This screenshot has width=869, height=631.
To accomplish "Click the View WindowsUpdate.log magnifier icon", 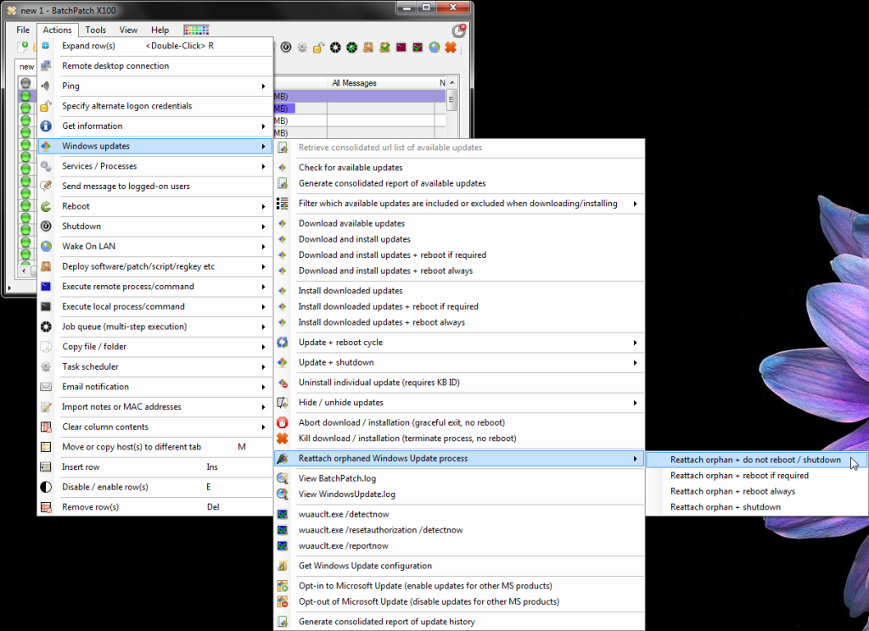I will point(283,494).
